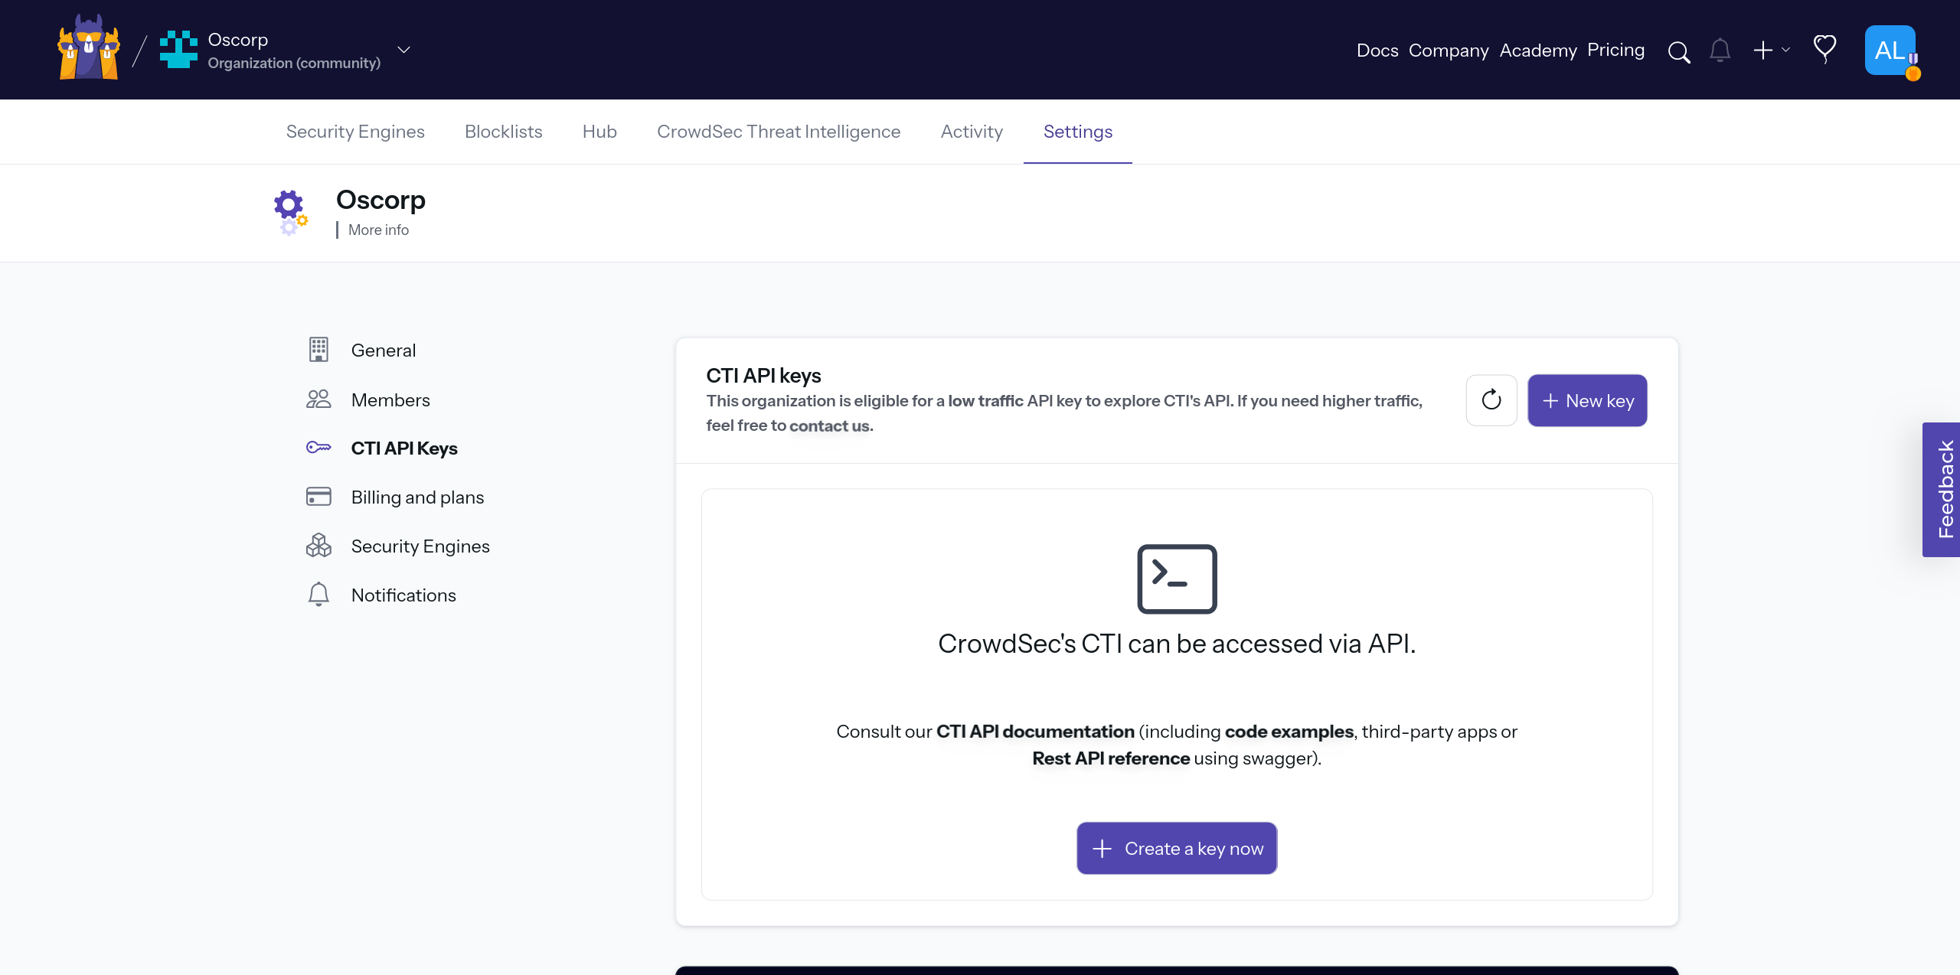
Task: Open the More info expander under Oscorp
Action: pos(377,229)
